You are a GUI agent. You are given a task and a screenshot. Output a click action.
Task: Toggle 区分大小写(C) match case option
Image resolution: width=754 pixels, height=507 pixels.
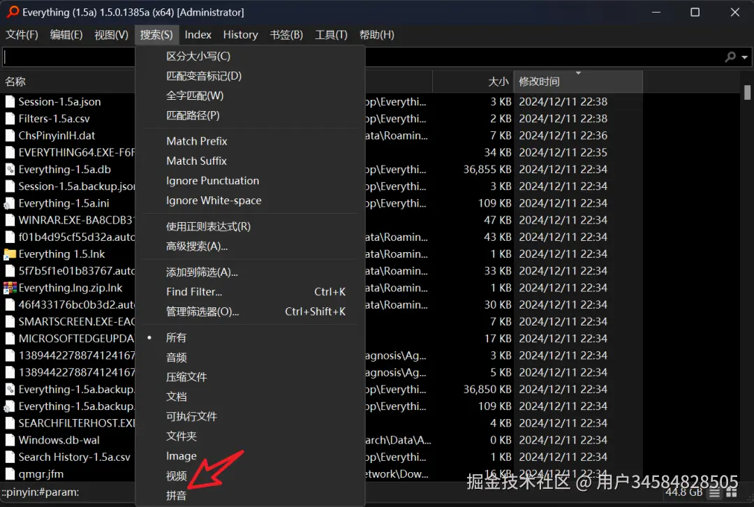pyautogui.click(x=251, y=57)
